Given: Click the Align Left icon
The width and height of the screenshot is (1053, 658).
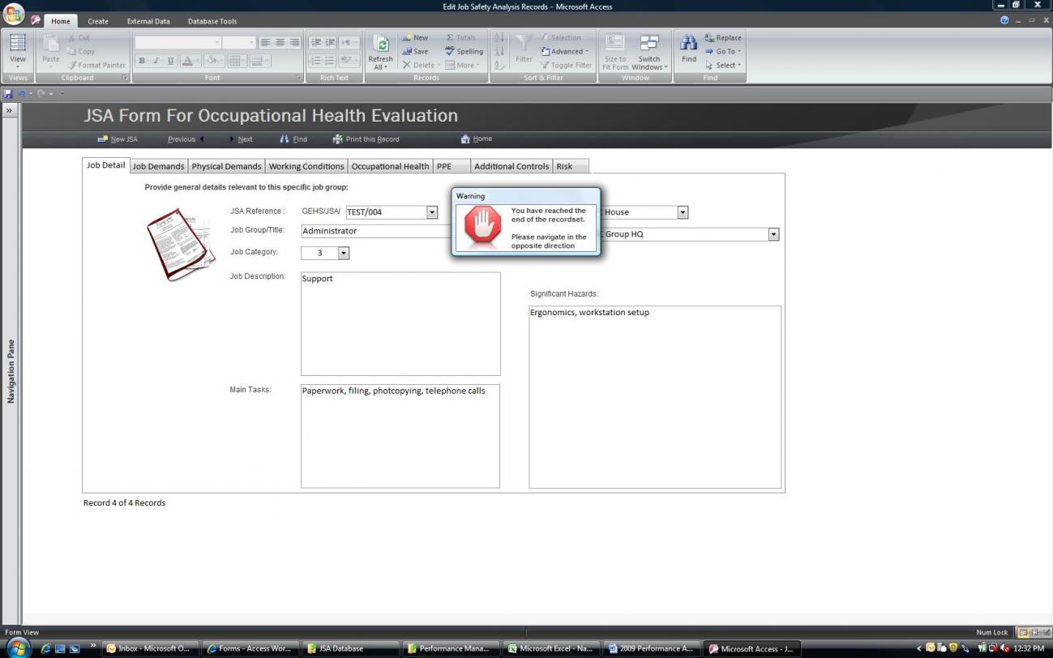Looking at the screenshot, I should (265, 42).
